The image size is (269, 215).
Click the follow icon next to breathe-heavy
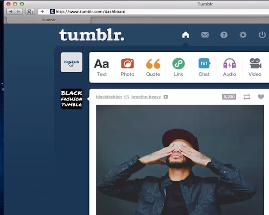click(x=165, y=97)
